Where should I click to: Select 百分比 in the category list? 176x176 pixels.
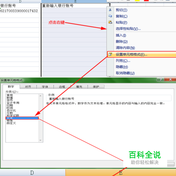(x=11, y=110)
